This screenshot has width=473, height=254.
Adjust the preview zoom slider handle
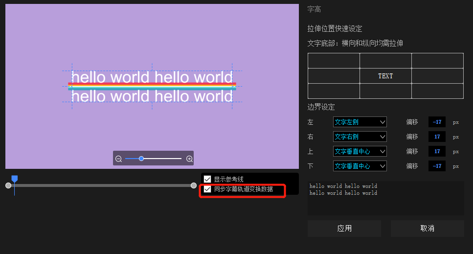point(141,159)
